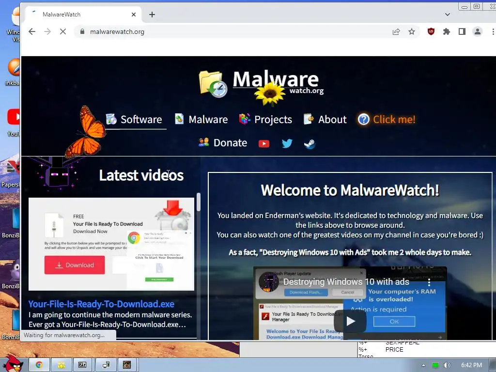This screenshot has width=496, height=372.
Task: Open the embedded video options menu
Action: point(429,282)
